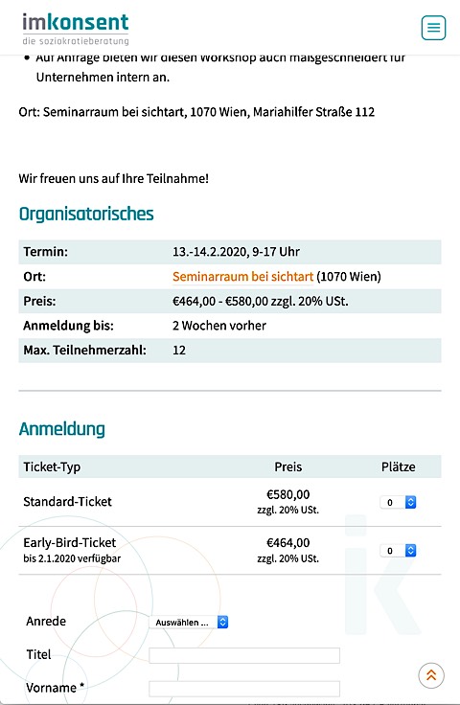
Task: Click the €464,00 Early-Bird price
Action: 288,543
